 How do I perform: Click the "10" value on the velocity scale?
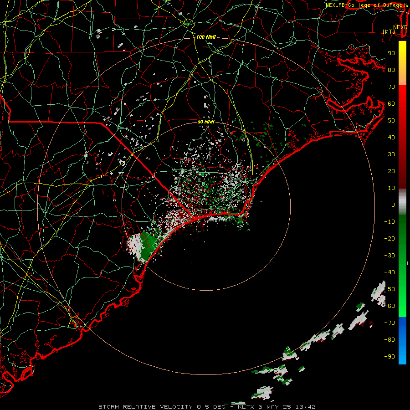tap(391, 188)
